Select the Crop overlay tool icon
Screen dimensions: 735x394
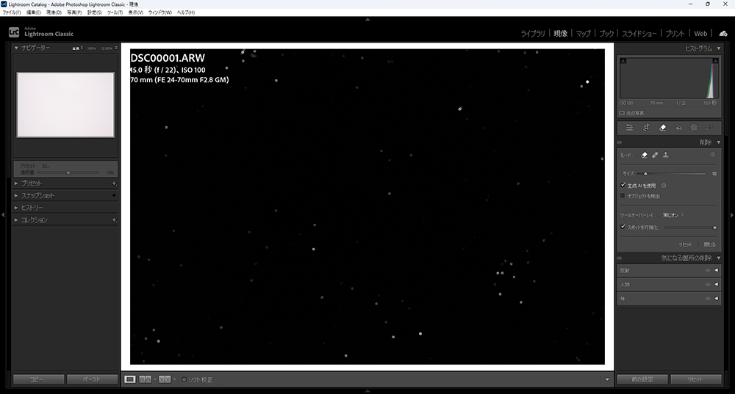(x=646, y=128)
